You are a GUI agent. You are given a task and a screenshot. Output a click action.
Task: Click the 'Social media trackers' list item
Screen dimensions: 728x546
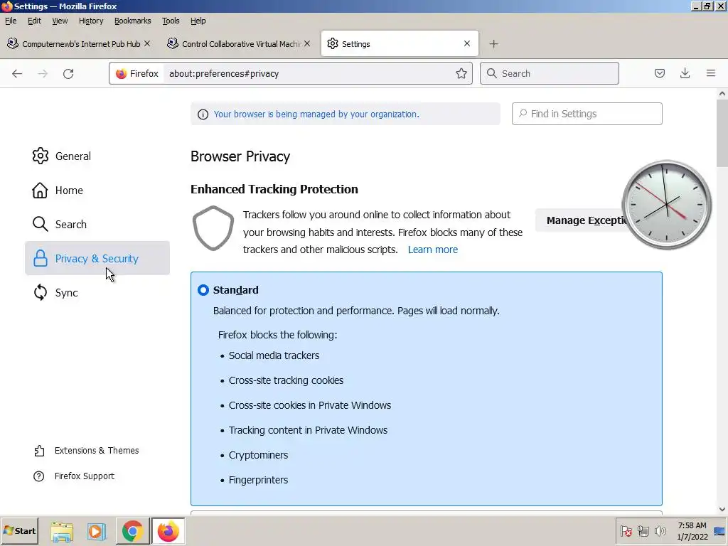pyautogui.click(x=274, y=355)
